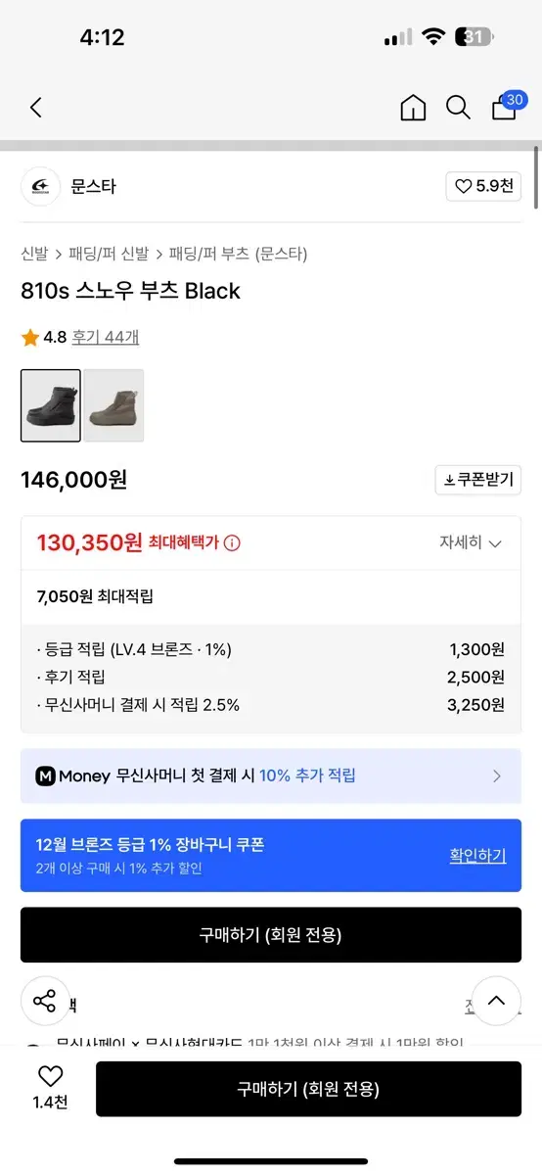Image resolution: width=542 pixels, height=1175 pixels.
Task: Open the home icon
Action: [414, 108]
